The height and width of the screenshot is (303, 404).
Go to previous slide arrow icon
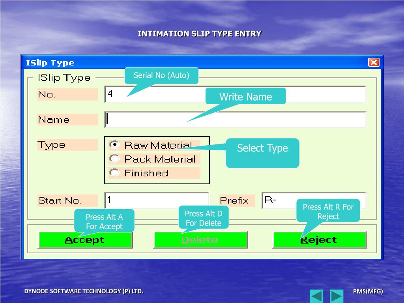pyautogui.click(x=316, y=296)
